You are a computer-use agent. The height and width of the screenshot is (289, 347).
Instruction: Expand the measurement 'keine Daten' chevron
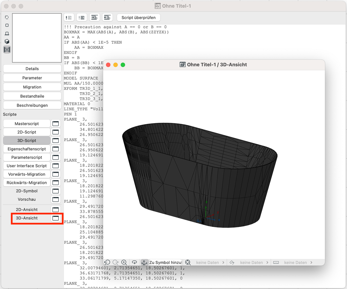pyautogui.click(x=311, y=263)
